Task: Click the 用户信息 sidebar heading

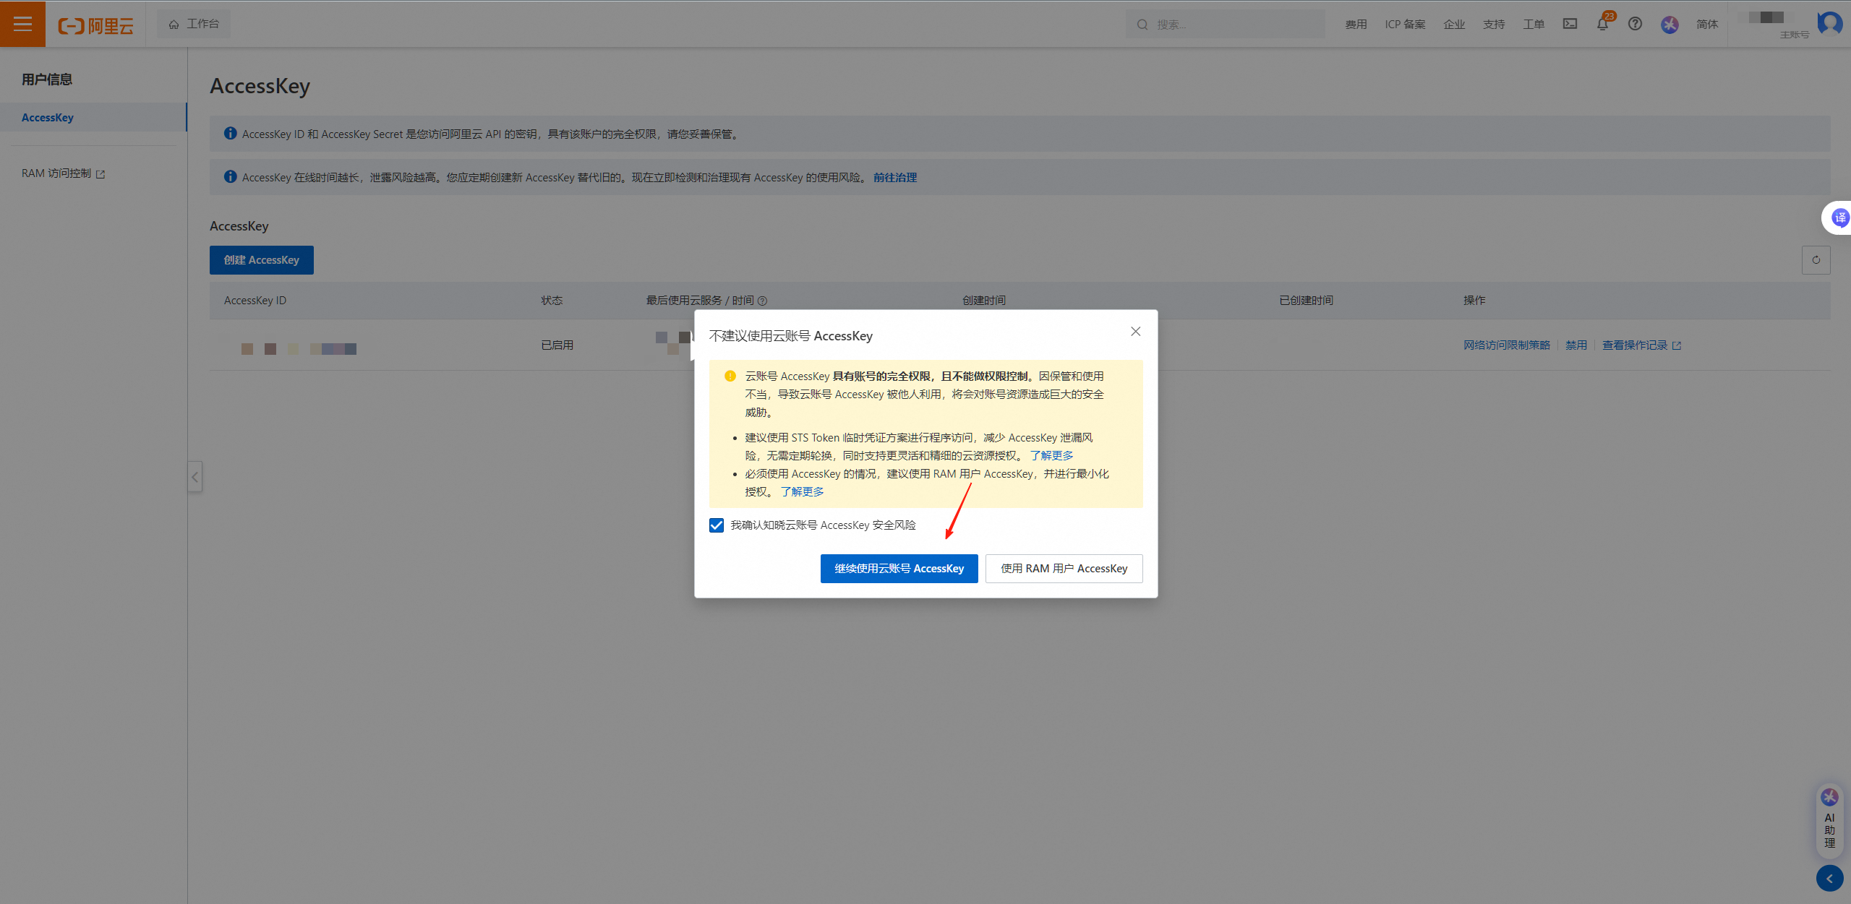Action: tap(47, 79)
